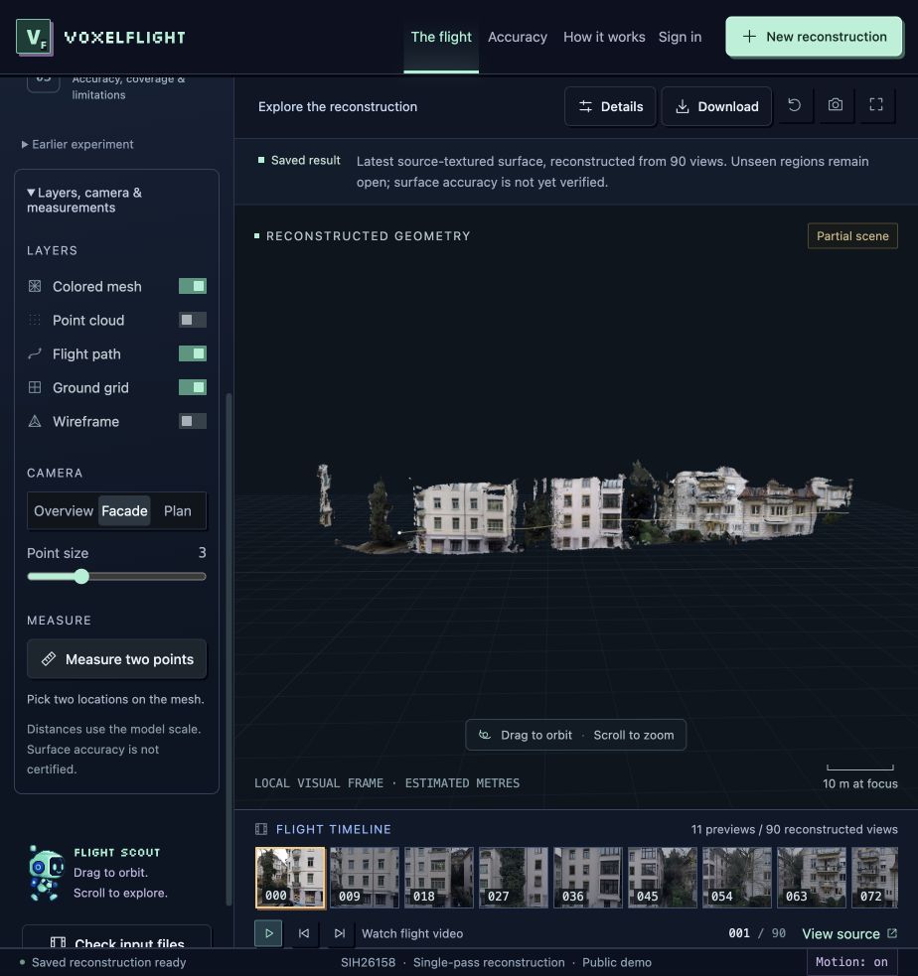Viewport: 918px width, 976px height.
Task: Open How it works page
Action: pyautogui.click(x=604, y=38)
